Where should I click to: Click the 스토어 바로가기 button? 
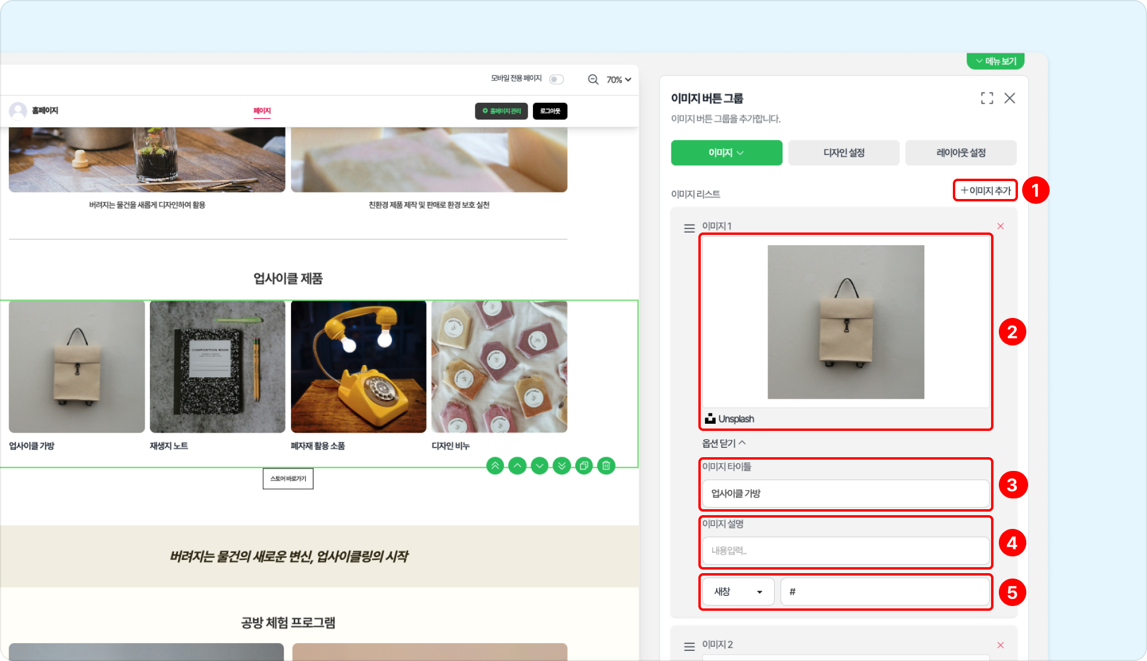point(288,478)
